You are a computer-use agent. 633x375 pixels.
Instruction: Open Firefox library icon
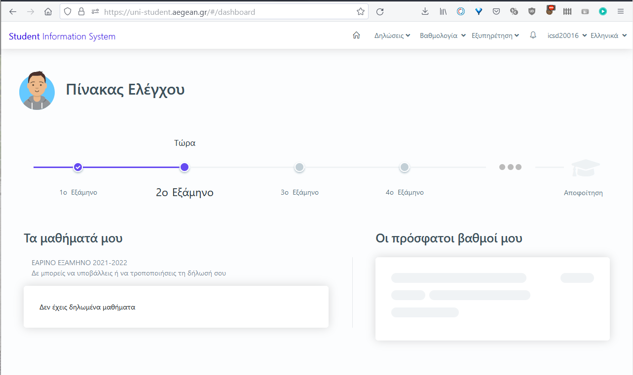point(443,12)
